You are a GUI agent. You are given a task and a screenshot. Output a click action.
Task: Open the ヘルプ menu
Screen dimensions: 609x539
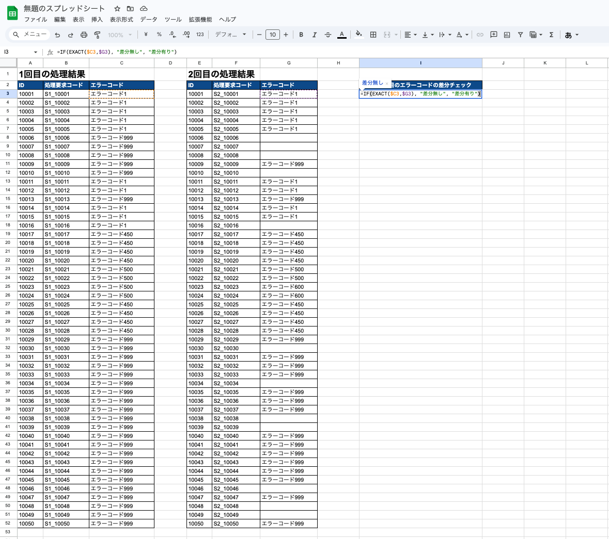click(x=227, y=20)
